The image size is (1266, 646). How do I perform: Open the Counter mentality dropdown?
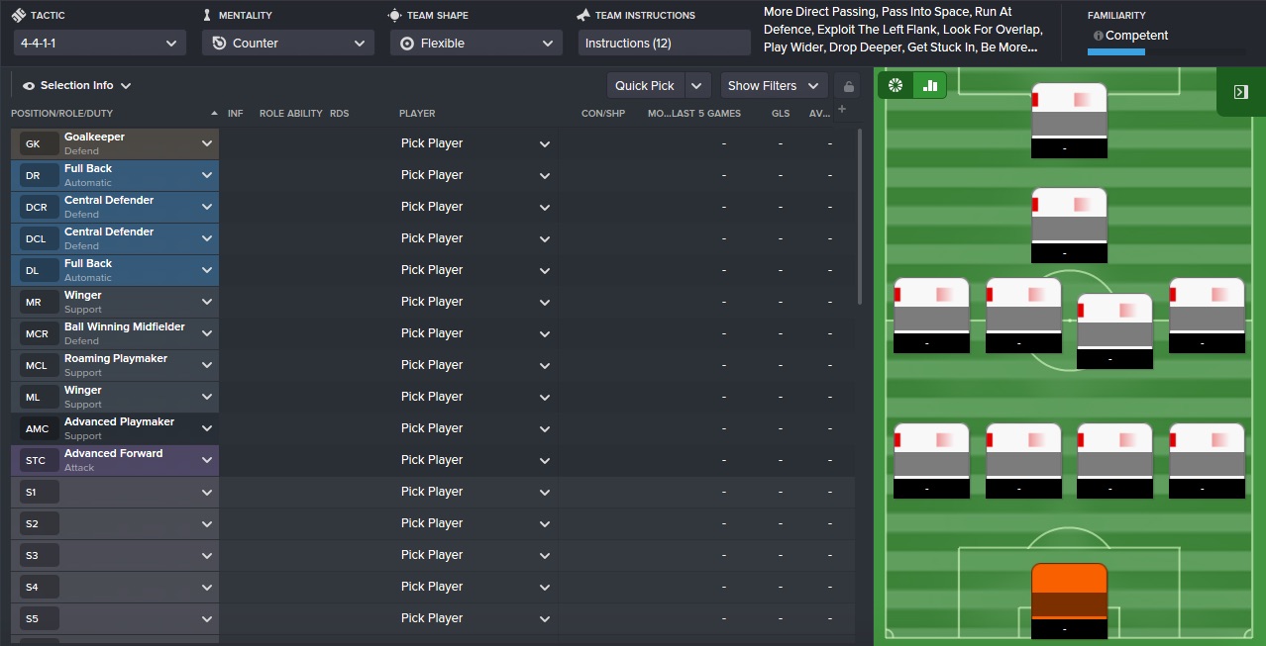(287, 44)
